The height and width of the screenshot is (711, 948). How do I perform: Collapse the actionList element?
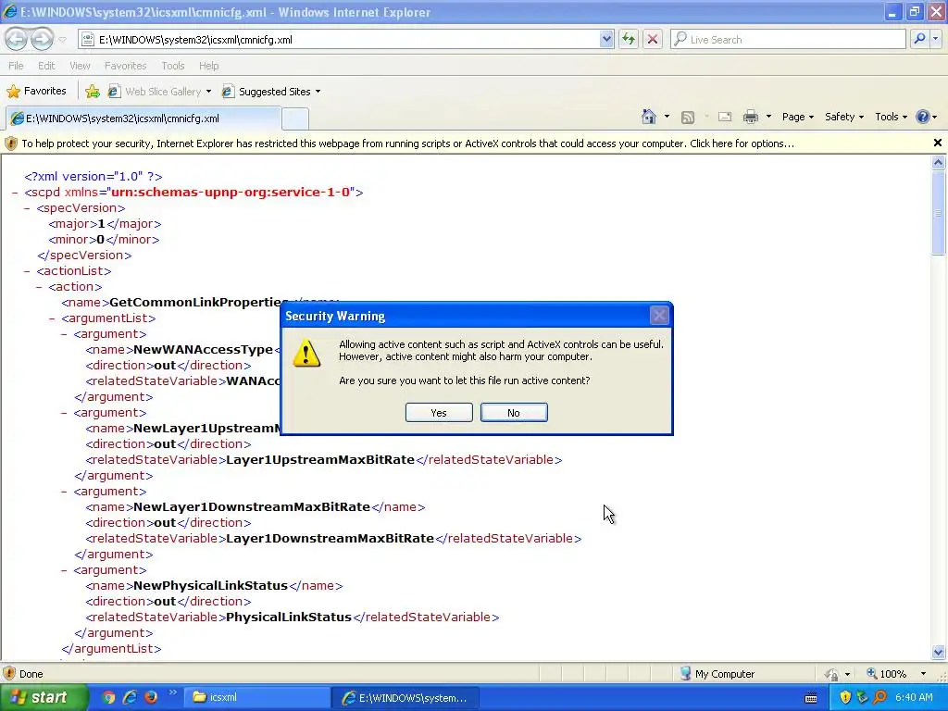point(27,271)
